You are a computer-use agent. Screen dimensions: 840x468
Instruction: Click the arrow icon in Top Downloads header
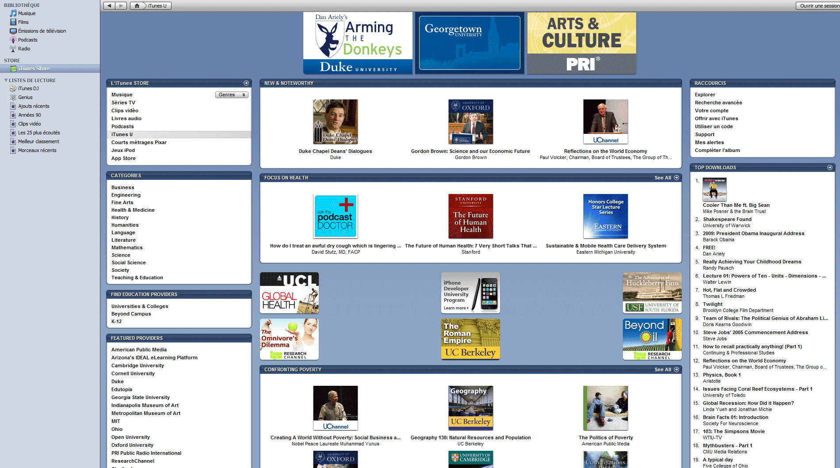[830, 167]
